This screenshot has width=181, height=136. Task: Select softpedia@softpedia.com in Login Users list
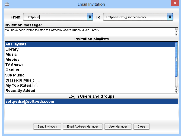point(91,101)
